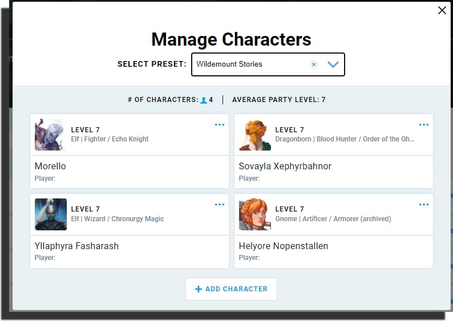Click the party member count person icon

[x=204, y=100]
